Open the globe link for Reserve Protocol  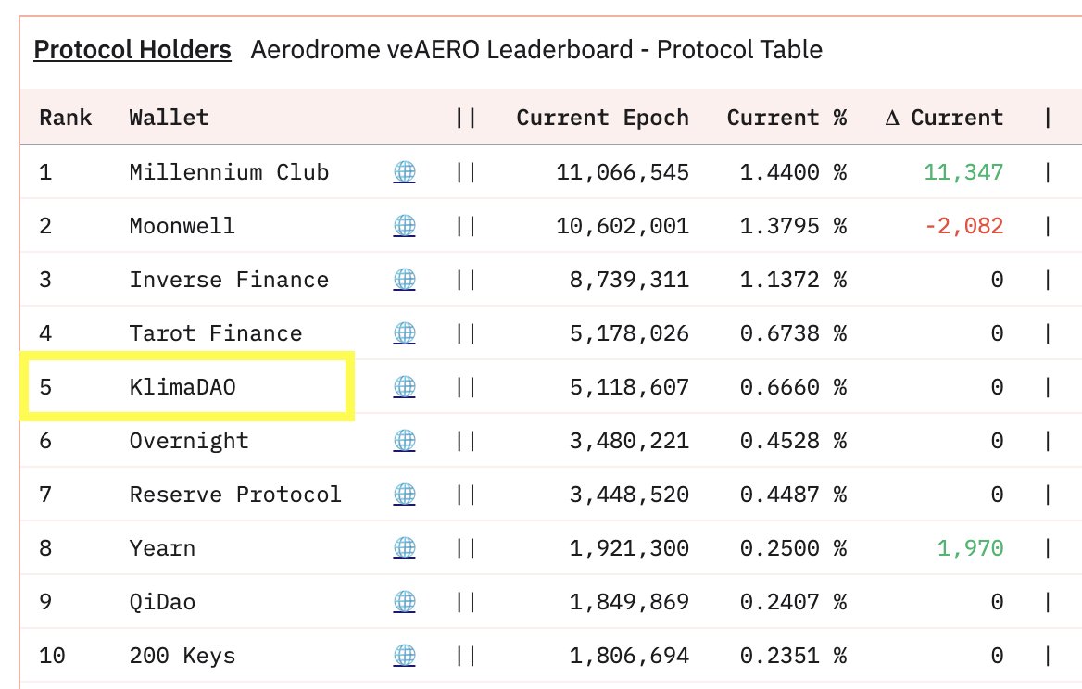(405, 495)
